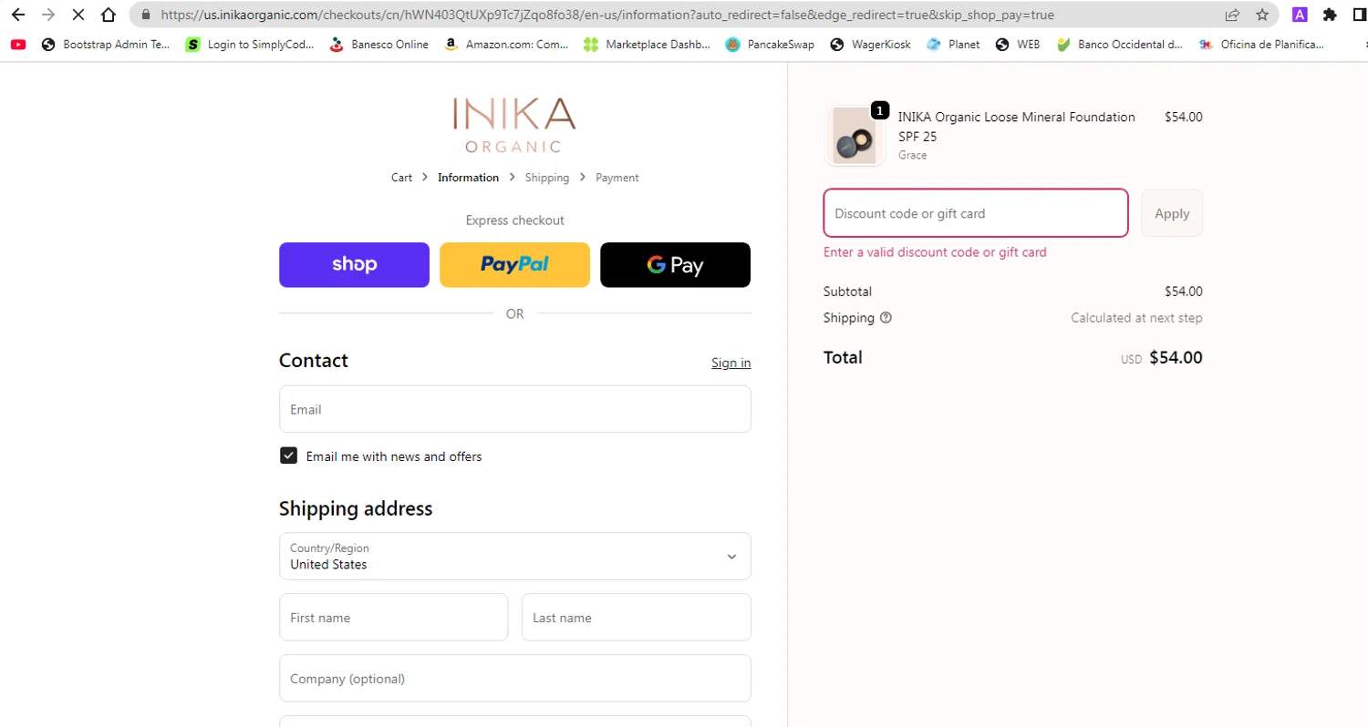The image size is (1368, 727).
Task: Open PancakeSwap bookmark
Action: pyautogui.click(x=770, y=44)
